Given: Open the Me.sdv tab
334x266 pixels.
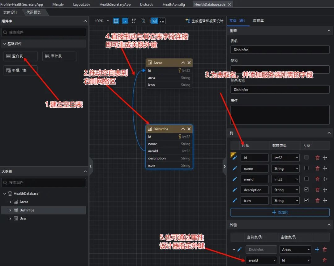Looking at the screenshot, I should point(58,4).
